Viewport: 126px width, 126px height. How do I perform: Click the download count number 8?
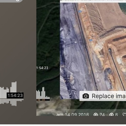[x=116, y=114]
